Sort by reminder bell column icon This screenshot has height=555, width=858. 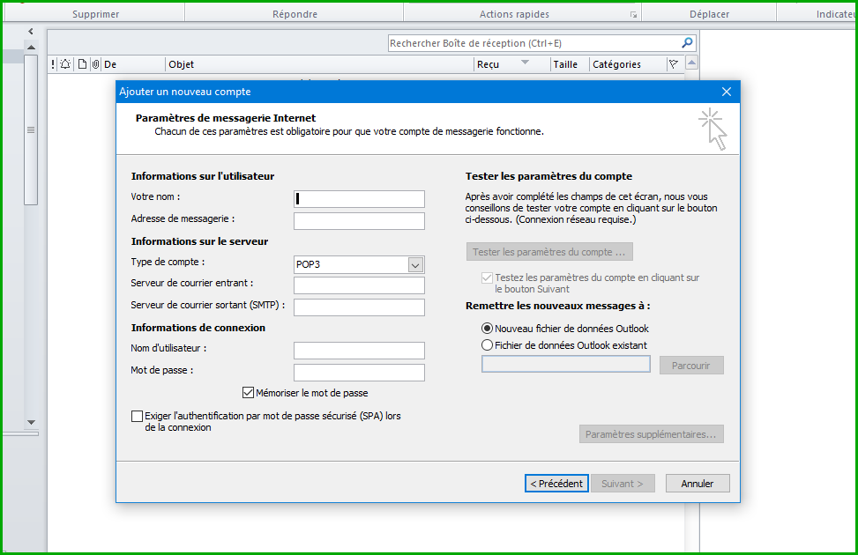point(65,64)
